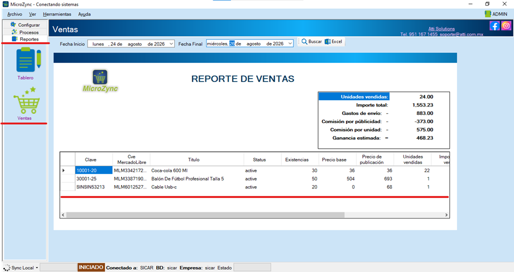Select cell 'MLM6012527...'
The image size is (514, 272).
(x=132, y=187)
